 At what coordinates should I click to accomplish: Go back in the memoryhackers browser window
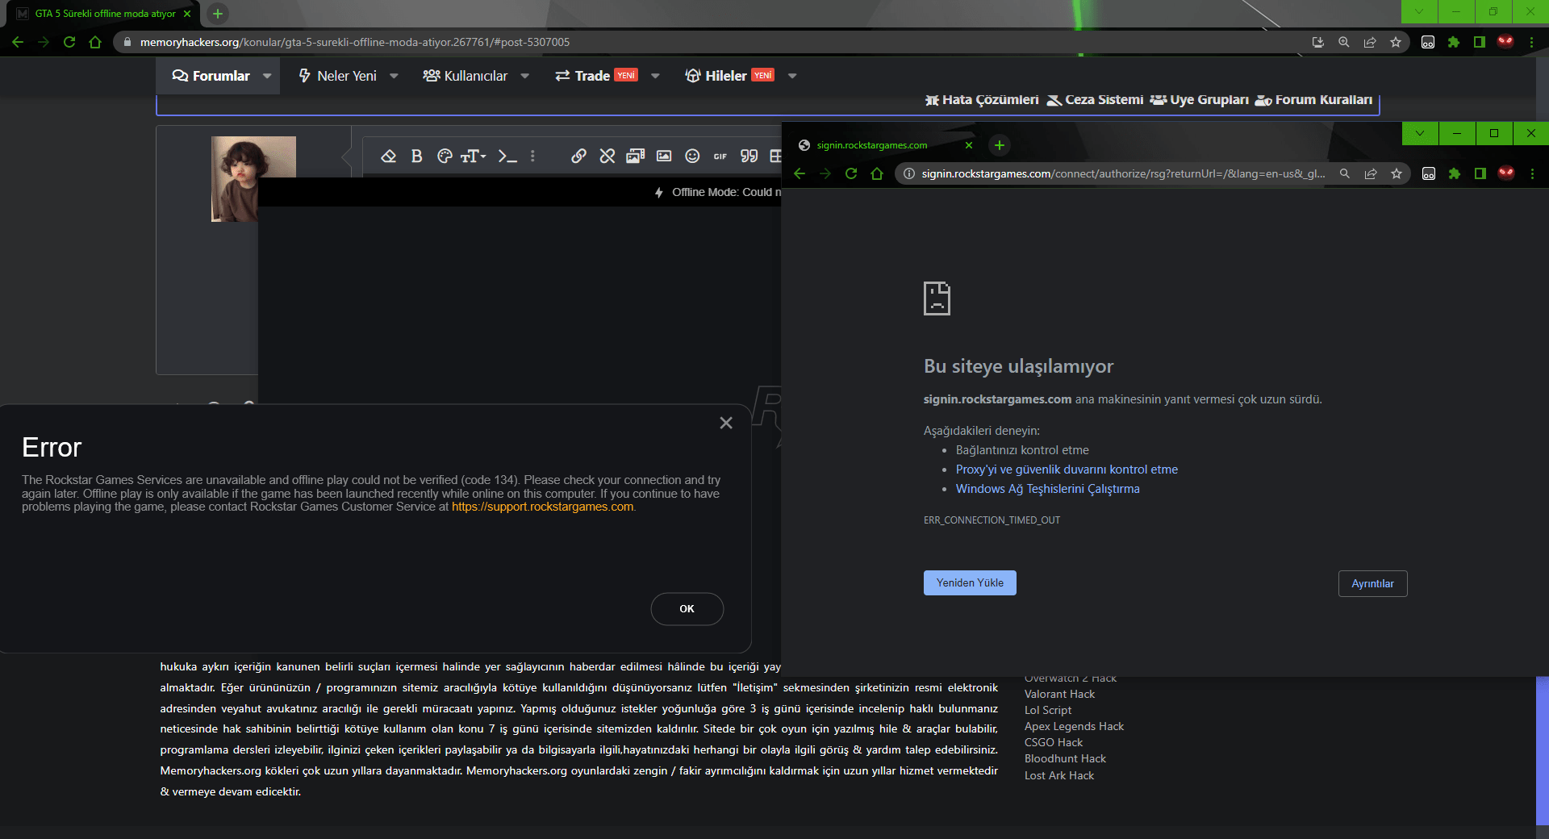(18, 42)
